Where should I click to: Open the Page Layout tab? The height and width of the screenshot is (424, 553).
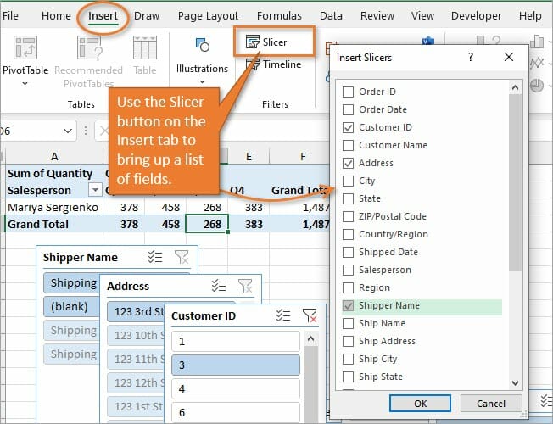pos(209,16)
